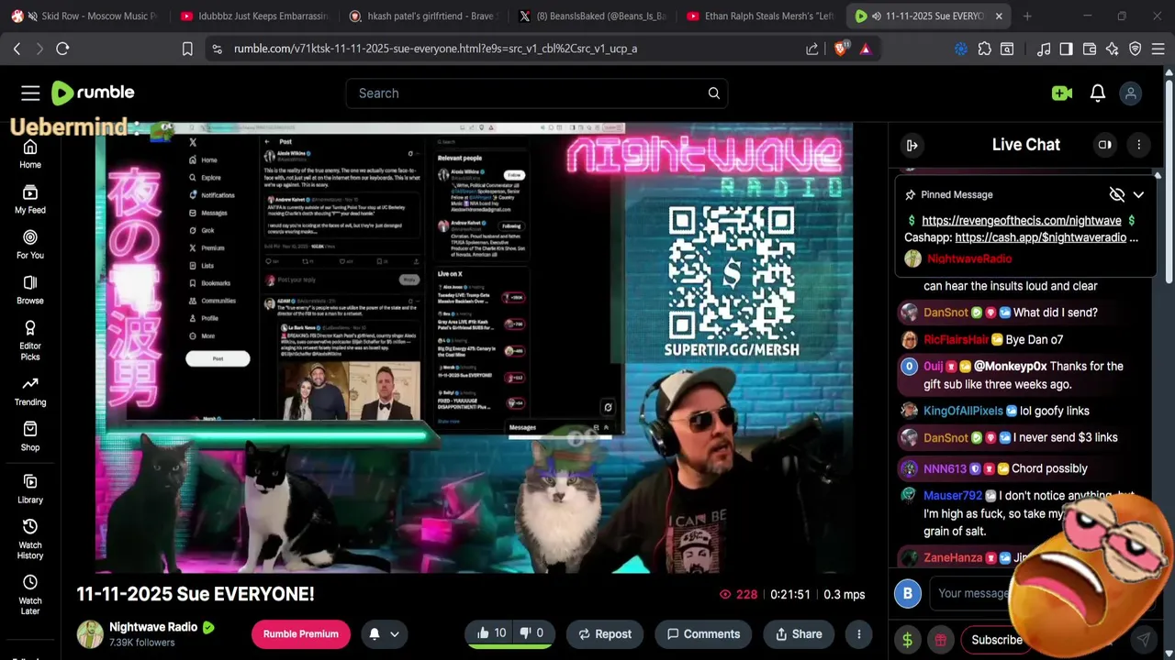Open Editor Picks in sidebar
The image size is (1175, 660).
pos(30,340)
